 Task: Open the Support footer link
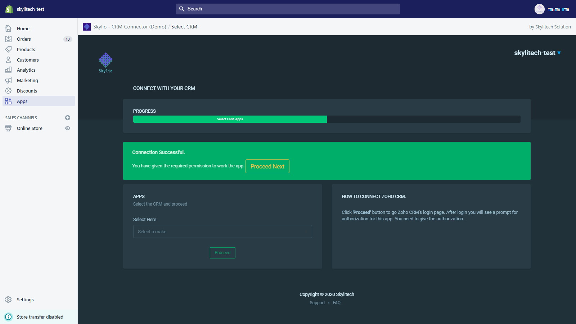(317, 303)
